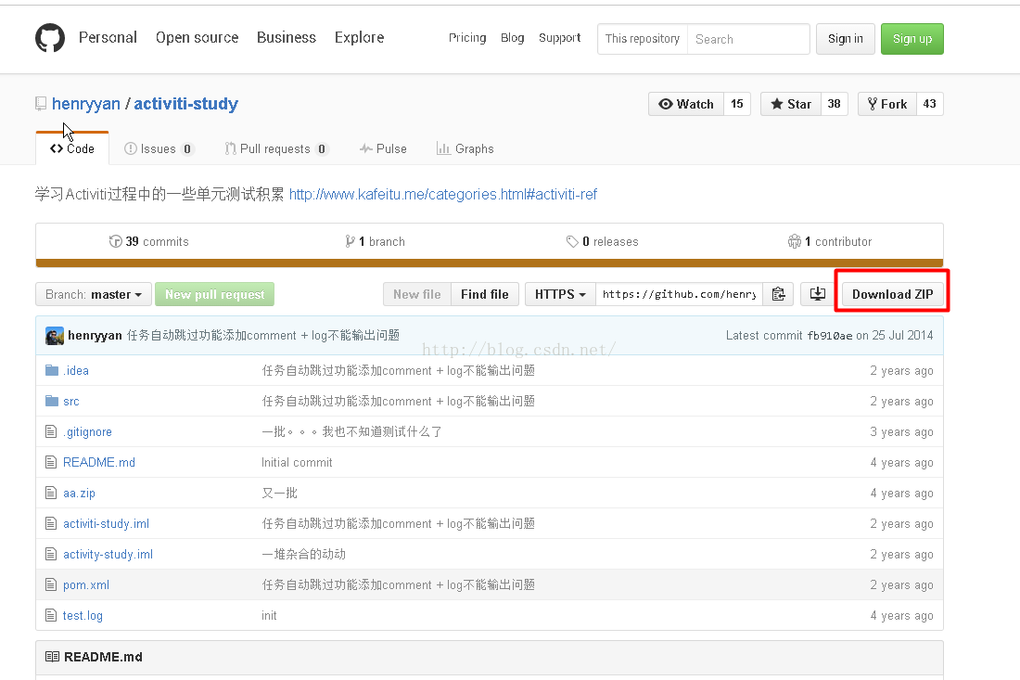The image size is (1020, 680).
Task: View the 1 branch list
Action: tap(375, 241)
